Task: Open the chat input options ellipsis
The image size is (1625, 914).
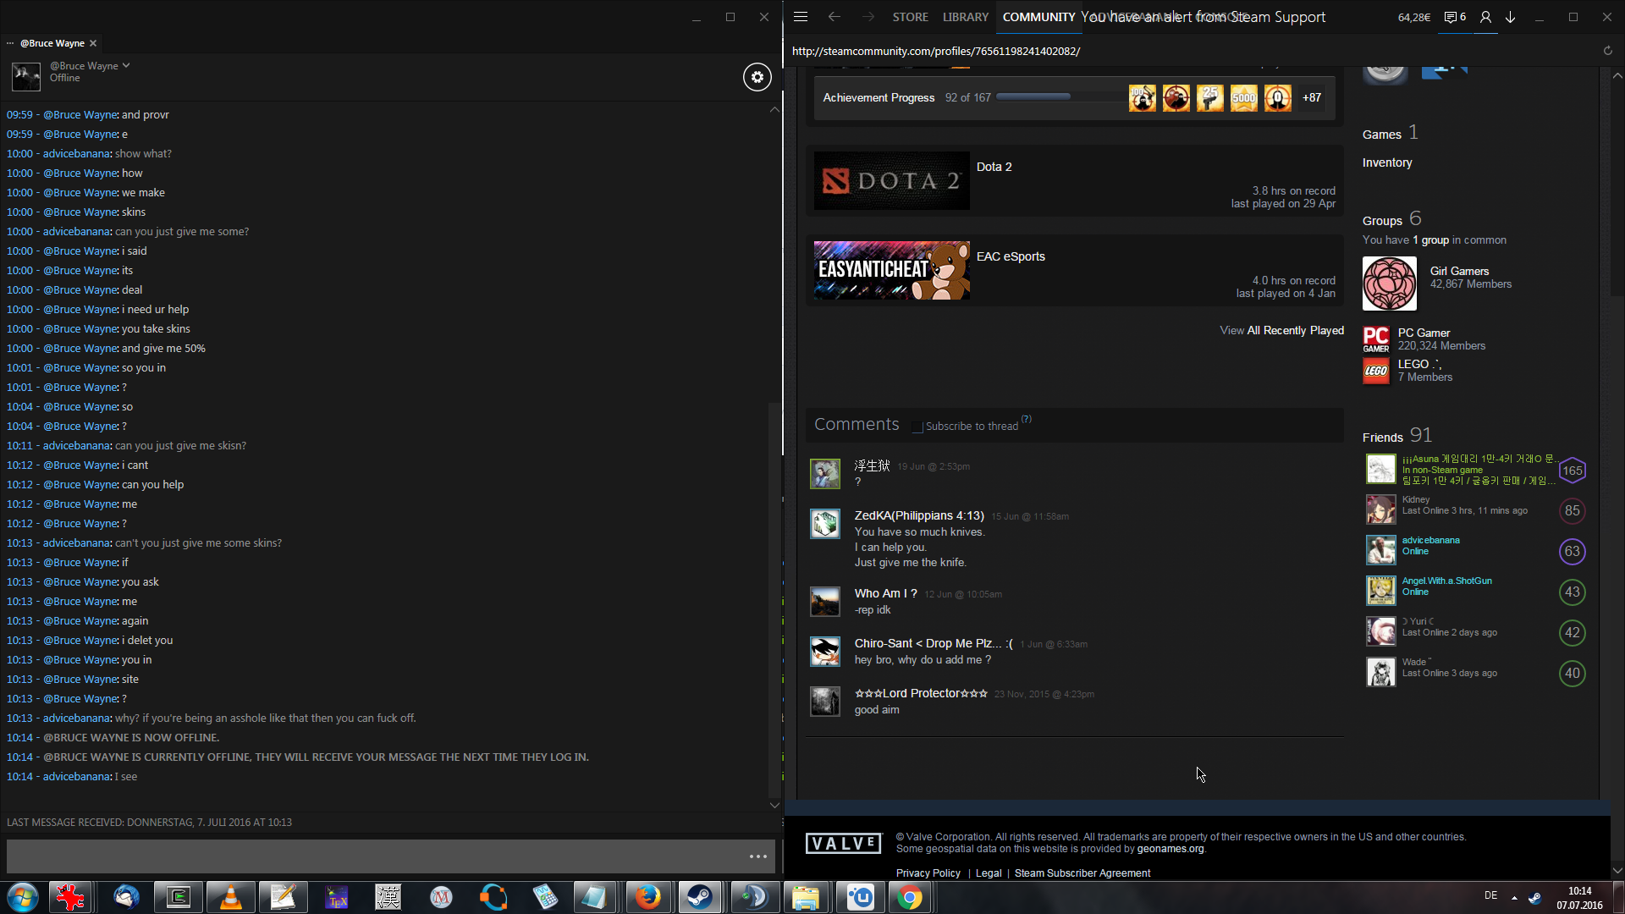Action: (x=757, y=856)
